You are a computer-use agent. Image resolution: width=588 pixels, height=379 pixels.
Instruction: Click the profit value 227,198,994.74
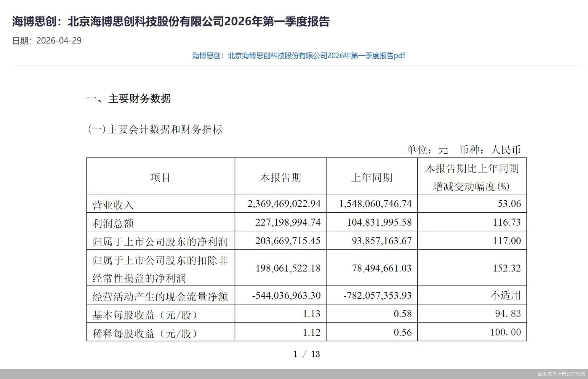tap(288, 222)
